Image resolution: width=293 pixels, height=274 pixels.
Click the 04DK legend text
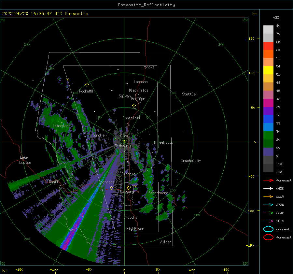click(280, 188)
